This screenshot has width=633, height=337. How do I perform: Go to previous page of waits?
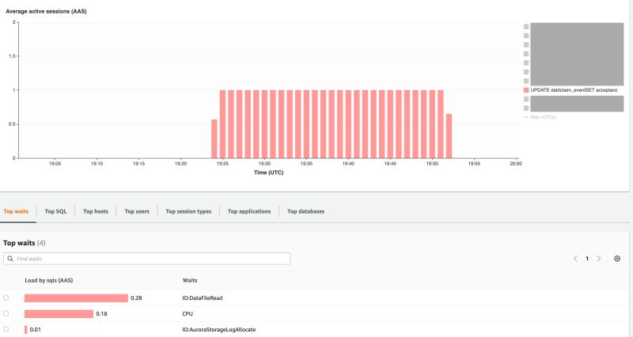(575, 259)
